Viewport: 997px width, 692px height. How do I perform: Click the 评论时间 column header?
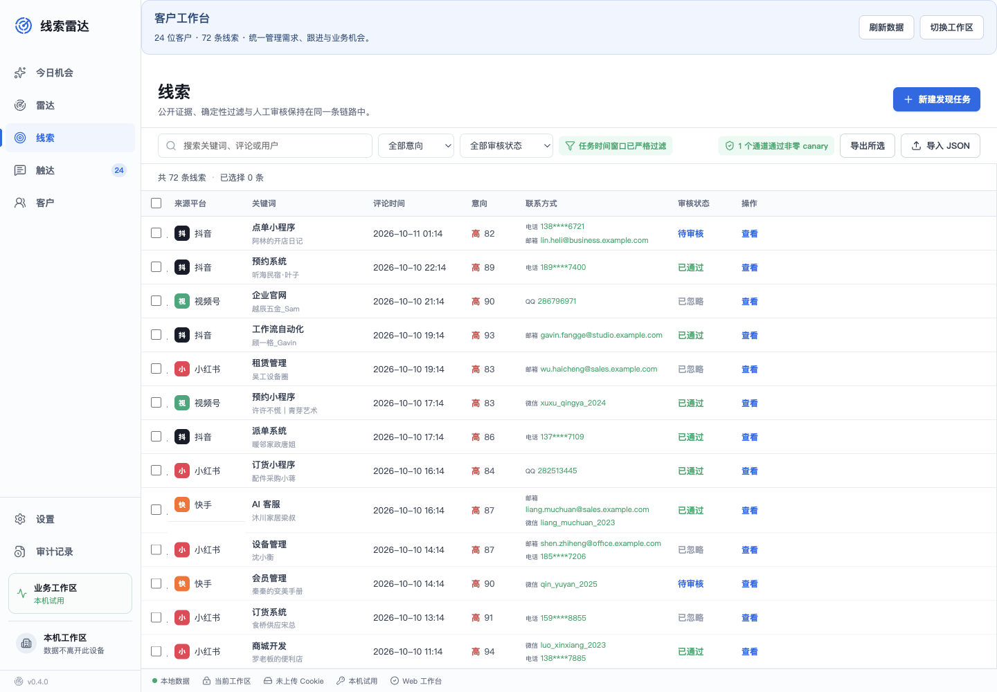click(389, 203)
